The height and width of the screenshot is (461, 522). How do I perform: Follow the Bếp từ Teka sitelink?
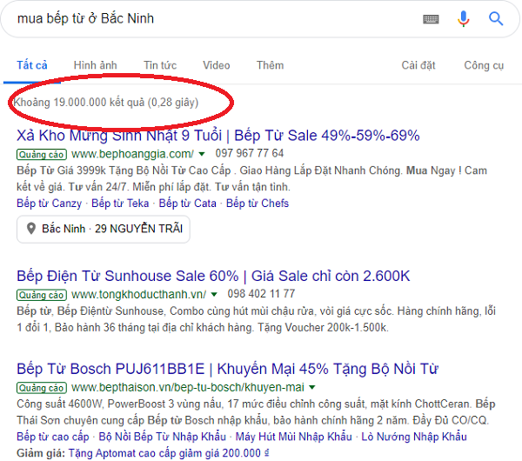(120, 204)
